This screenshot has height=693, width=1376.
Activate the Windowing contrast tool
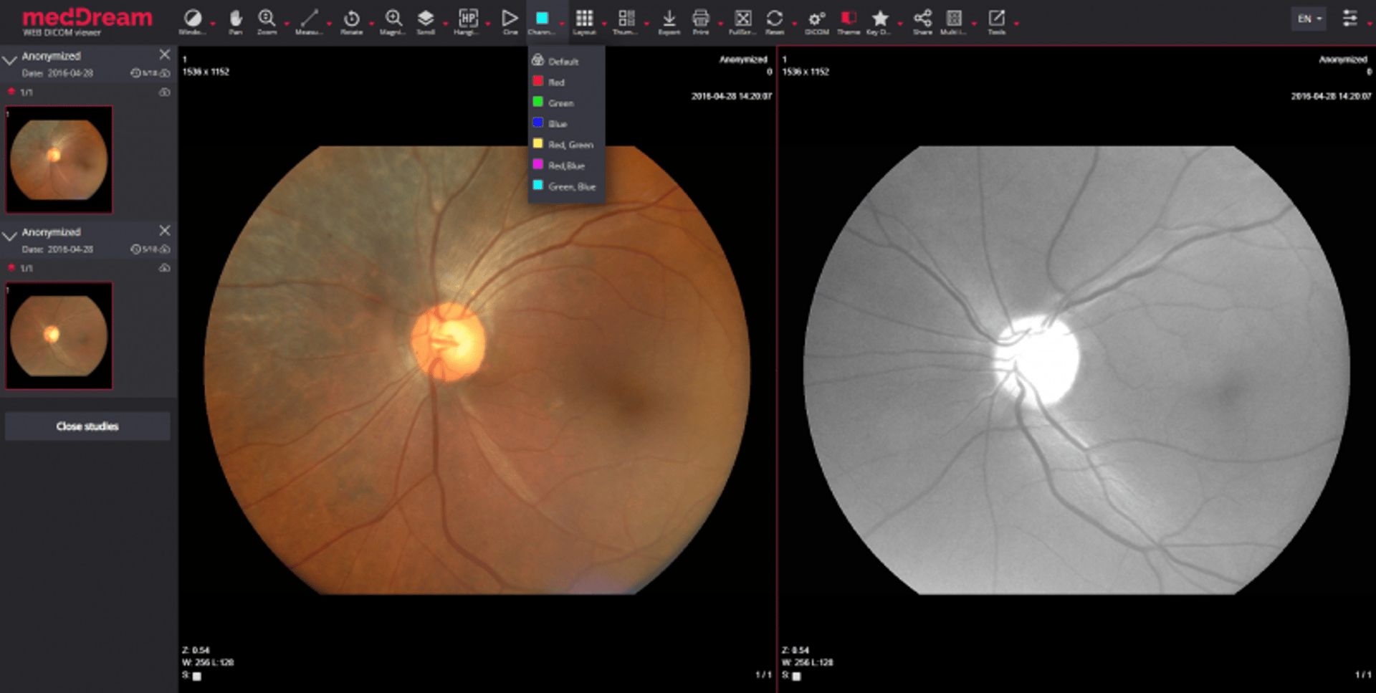point(192,20)
